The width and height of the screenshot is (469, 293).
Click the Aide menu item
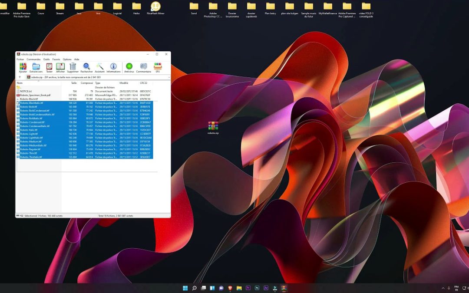pos(77,59)
